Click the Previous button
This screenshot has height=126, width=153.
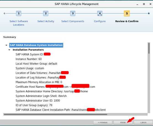pos(103,122)
